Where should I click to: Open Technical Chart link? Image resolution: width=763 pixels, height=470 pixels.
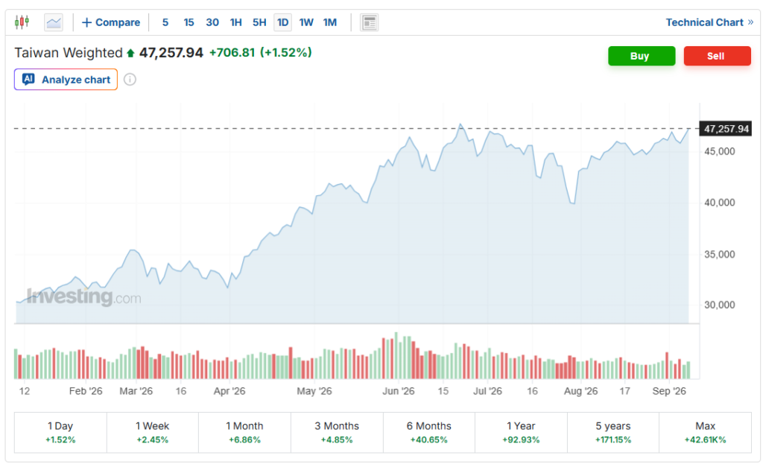coord(709,22)
